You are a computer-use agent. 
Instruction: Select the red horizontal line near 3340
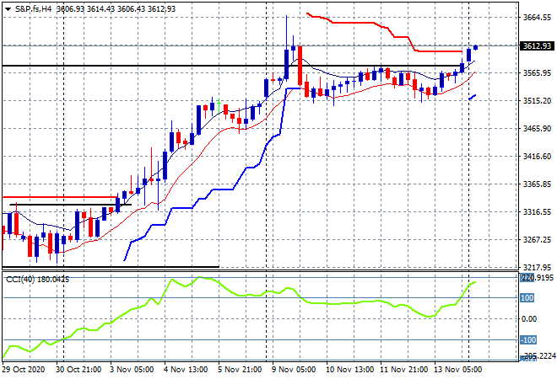(60, 197)
